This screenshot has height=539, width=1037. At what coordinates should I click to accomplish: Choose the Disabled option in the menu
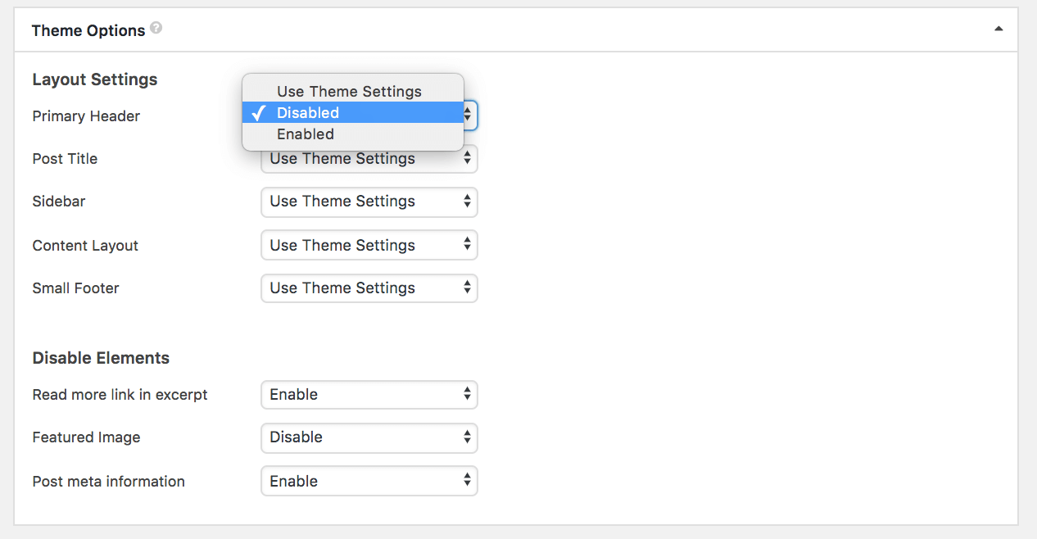pos(353,112)
